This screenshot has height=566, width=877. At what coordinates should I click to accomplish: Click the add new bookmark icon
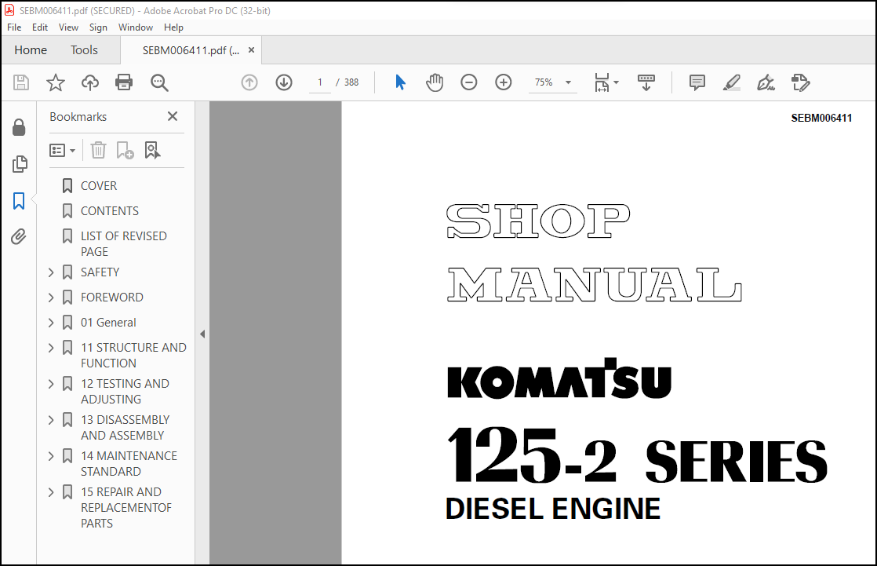[x=125, y=150]
